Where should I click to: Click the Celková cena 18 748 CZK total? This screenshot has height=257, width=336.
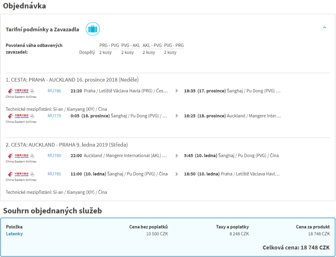296,248
